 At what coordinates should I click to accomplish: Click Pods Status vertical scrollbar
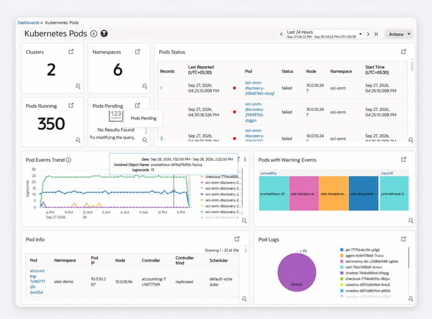pos(412,66)
